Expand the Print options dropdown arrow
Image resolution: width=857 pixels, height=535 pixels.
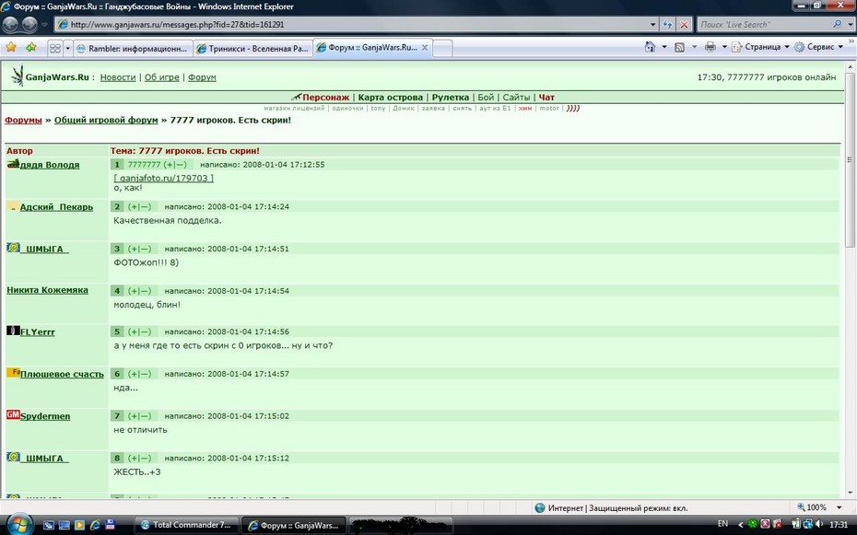pos(724,47)
